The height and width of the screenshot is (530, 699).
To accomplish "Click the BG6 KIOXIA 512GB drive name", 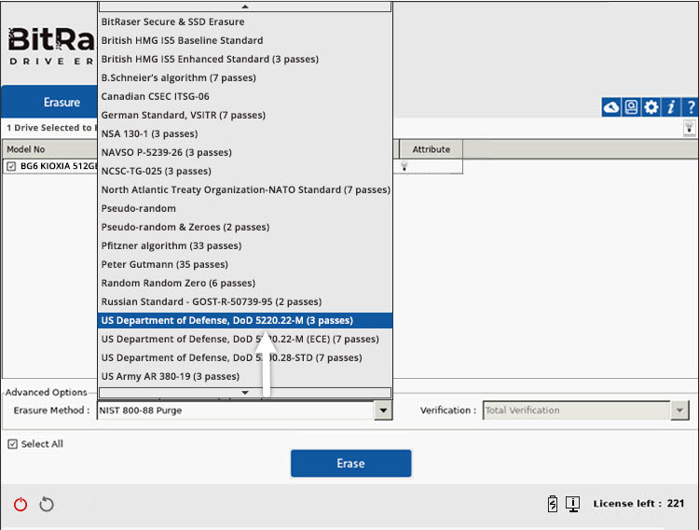I will [59, 166].
